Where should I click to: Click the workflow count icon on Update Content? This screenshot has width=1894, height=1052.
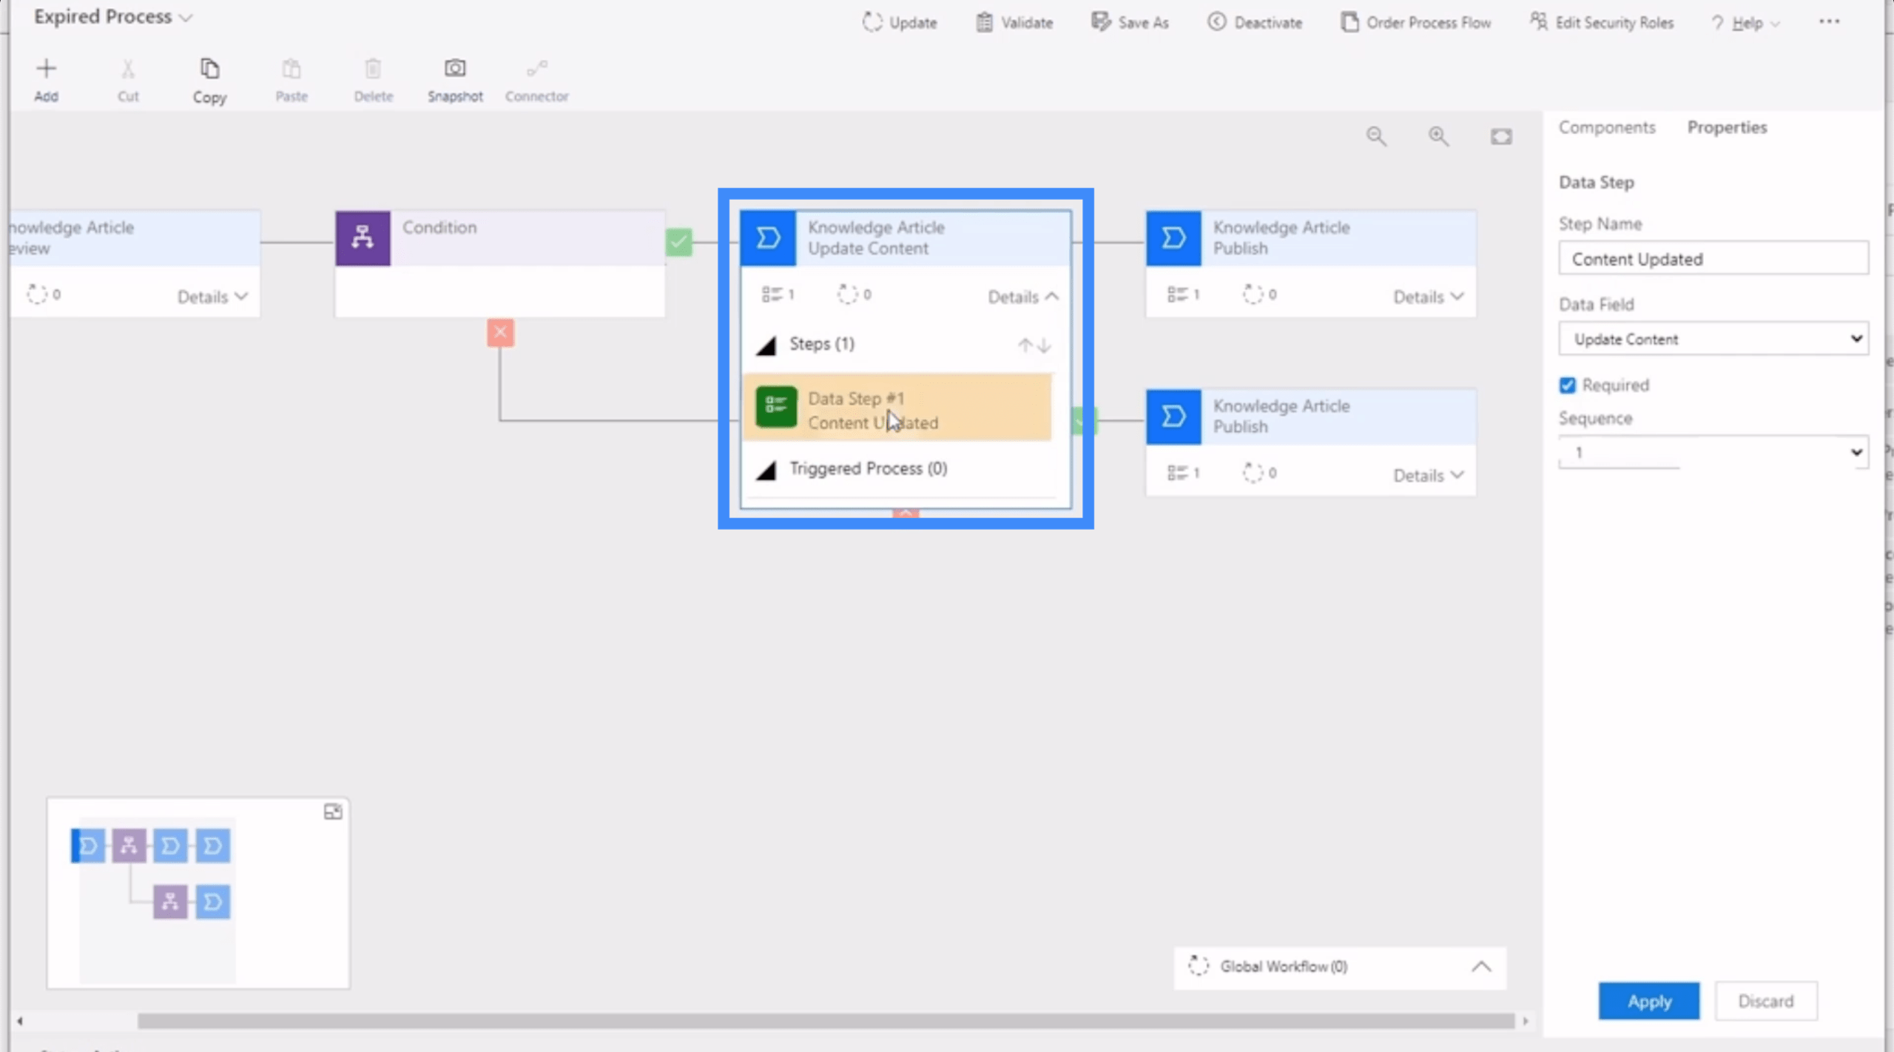(x=847, y=294)
